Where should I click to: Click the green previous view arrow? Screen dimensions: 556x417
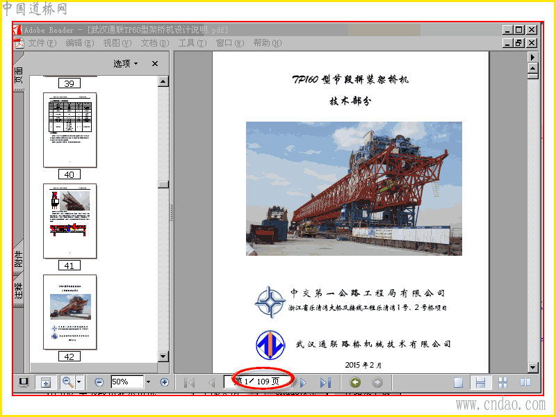point(355,382)
